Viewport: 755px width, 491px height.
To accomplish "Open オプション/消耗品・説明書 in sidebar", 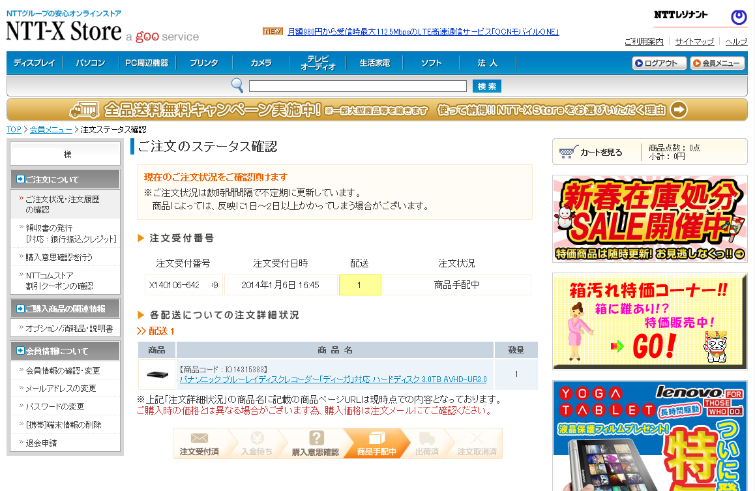I will pos(65,328).
